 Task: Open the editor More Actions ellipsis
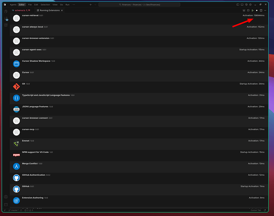(x=265, y=10)
